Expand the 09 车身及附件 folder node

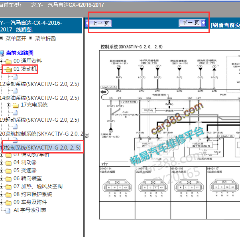point(1,202)
